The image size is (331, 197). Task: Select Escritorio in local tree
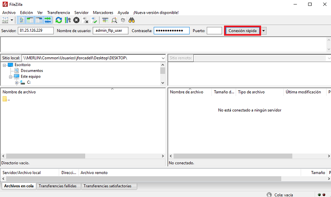23,65
